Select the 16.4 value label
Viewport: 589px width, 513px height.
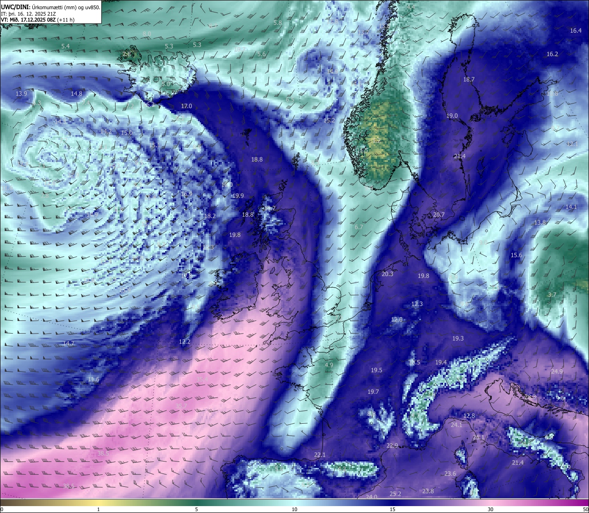[x=576, y=30]
